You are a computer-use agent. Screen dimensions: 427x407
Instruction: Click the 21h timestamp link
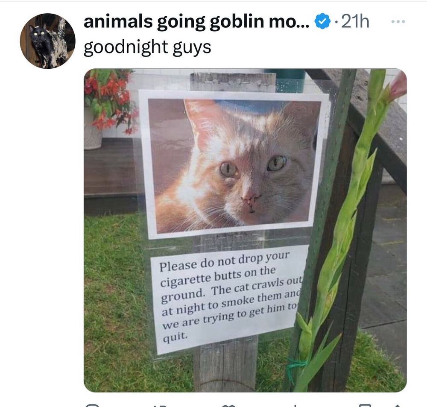tap(355, 21)
